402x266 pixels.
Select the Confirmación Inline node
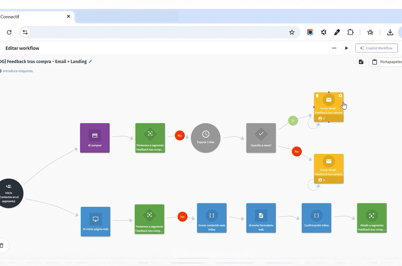tap(316, 218)
